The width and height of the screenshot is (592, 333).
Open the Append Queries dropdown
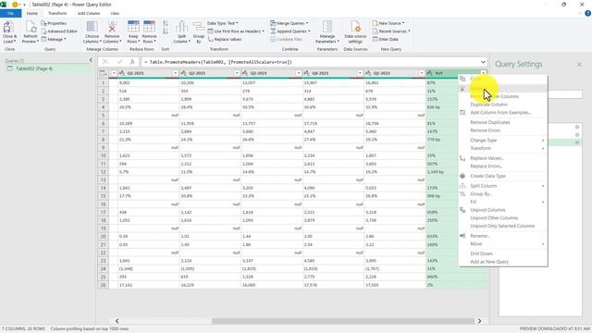(290, 31)
